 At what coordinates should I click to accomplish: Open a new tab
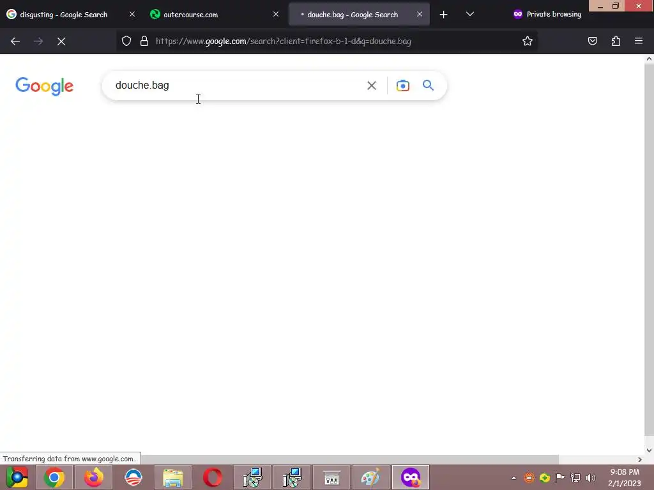(x=443, y=15)
